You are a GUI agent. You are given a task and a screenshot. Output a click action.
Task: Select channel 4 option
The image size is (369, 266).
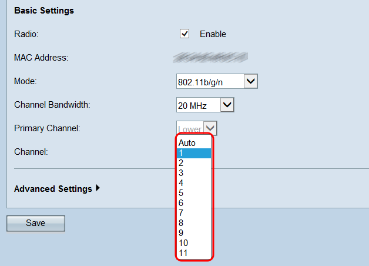(x=194, y=183)
